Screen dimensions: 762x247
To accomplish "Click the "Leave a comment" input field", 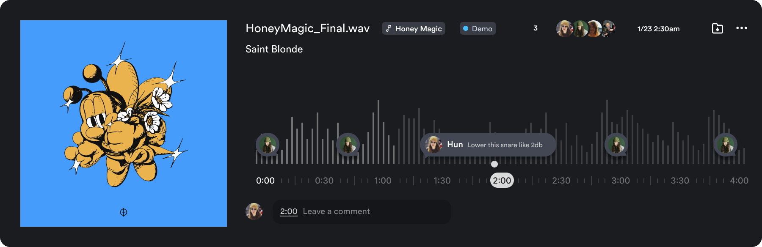I will (373, 211).
